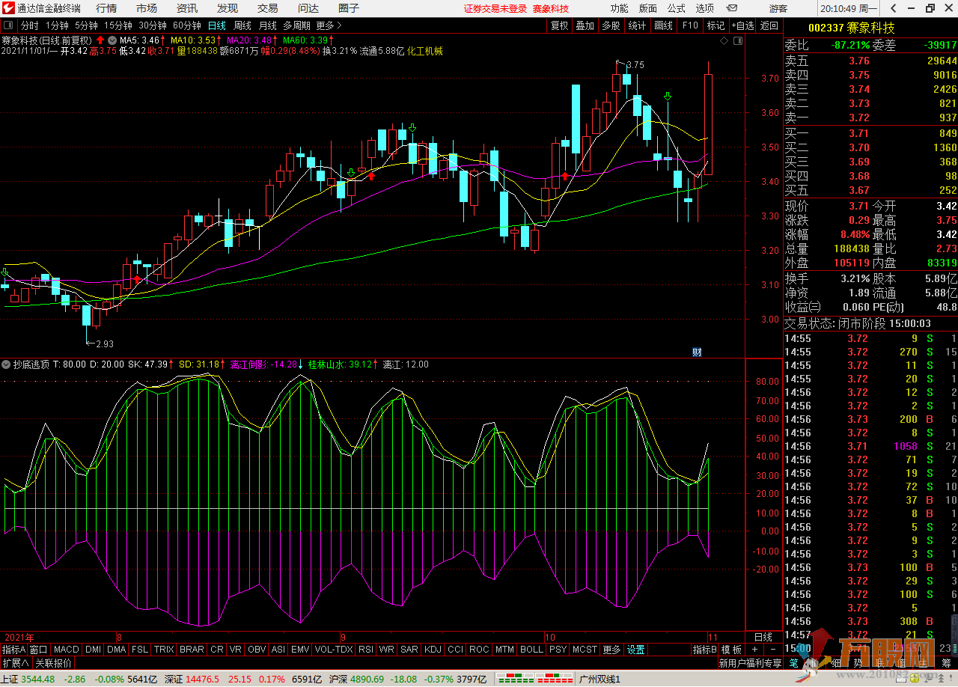Select the 月线 period tab
The width and height of the screenshot is (958, 687).
pos(268,25)
